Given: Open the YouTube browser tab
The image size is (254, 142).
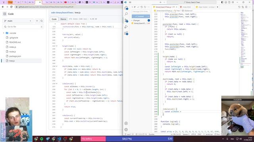Looking at the screenshot, I should 67,2.
